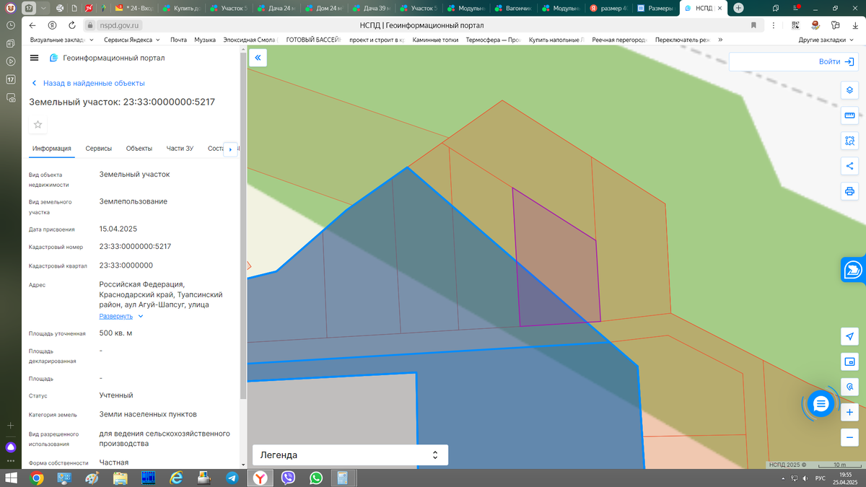The image size is (866, 487).
Task: Open the Другие закладки folder dropdown
Action: click(x=826, y=40)
